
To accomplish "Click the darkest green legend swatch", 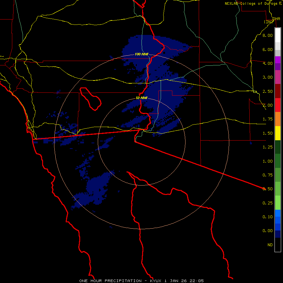I will click(278, 147).
